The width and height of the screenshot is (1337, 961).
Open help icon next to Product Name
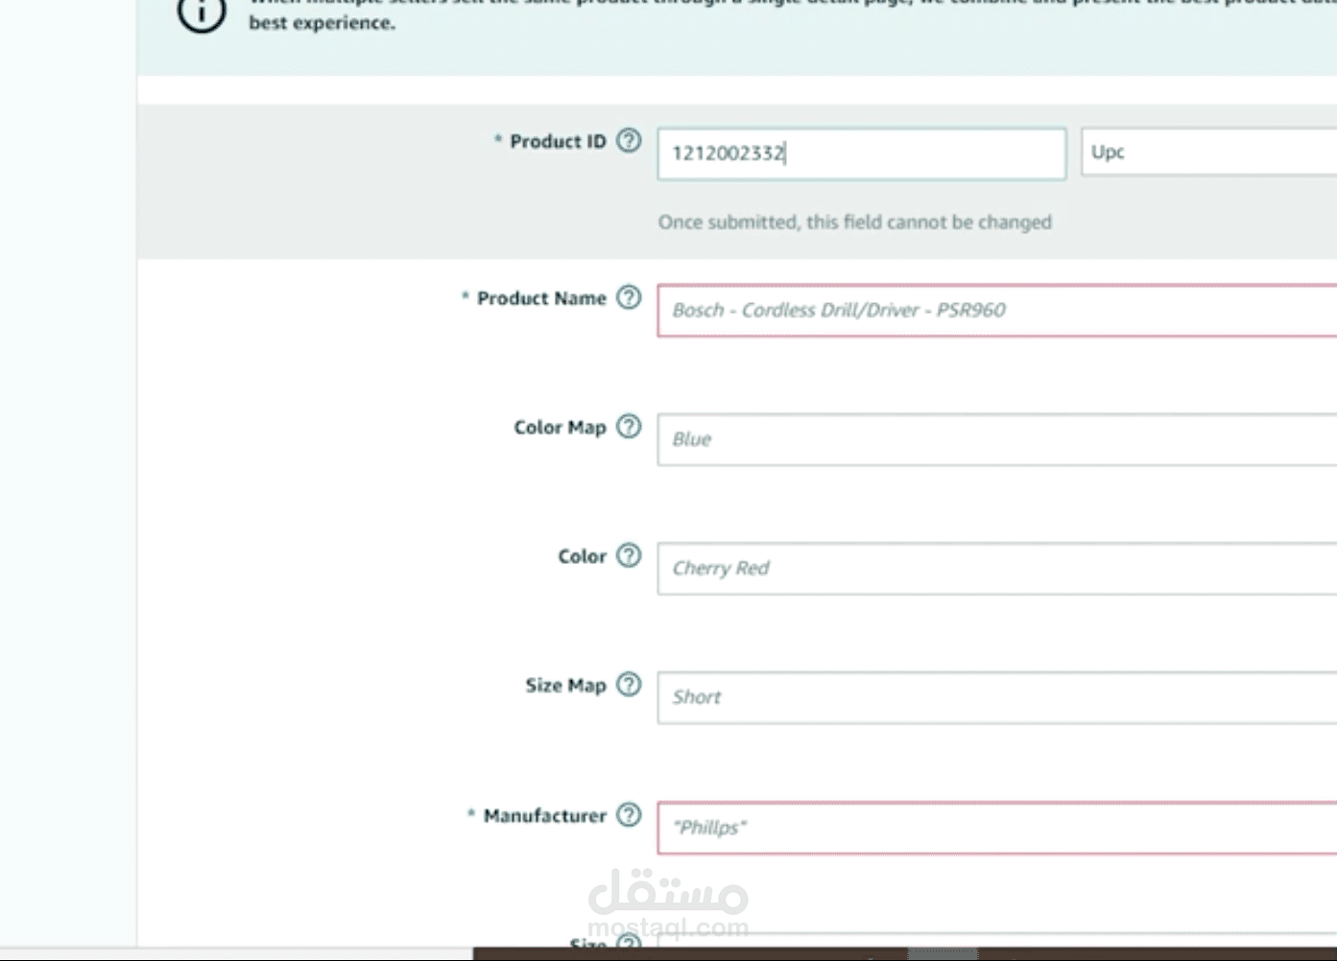tap(629, 297)
